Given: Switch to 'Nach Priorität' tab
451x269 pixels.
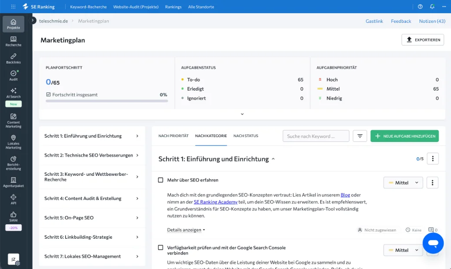Looking at the screenshot, I should [174, 136].
